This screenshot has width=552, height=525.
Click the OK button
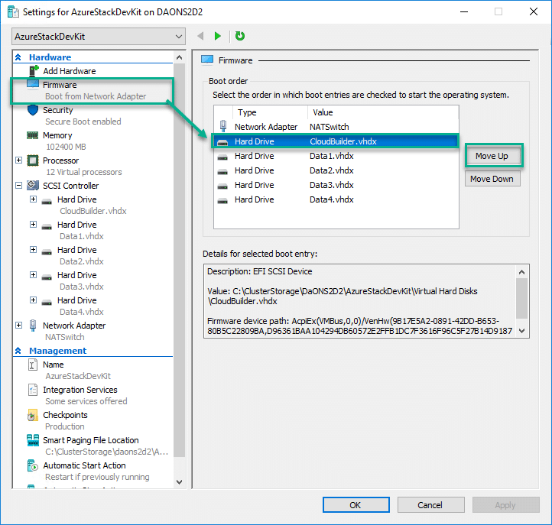pos(356,505)
